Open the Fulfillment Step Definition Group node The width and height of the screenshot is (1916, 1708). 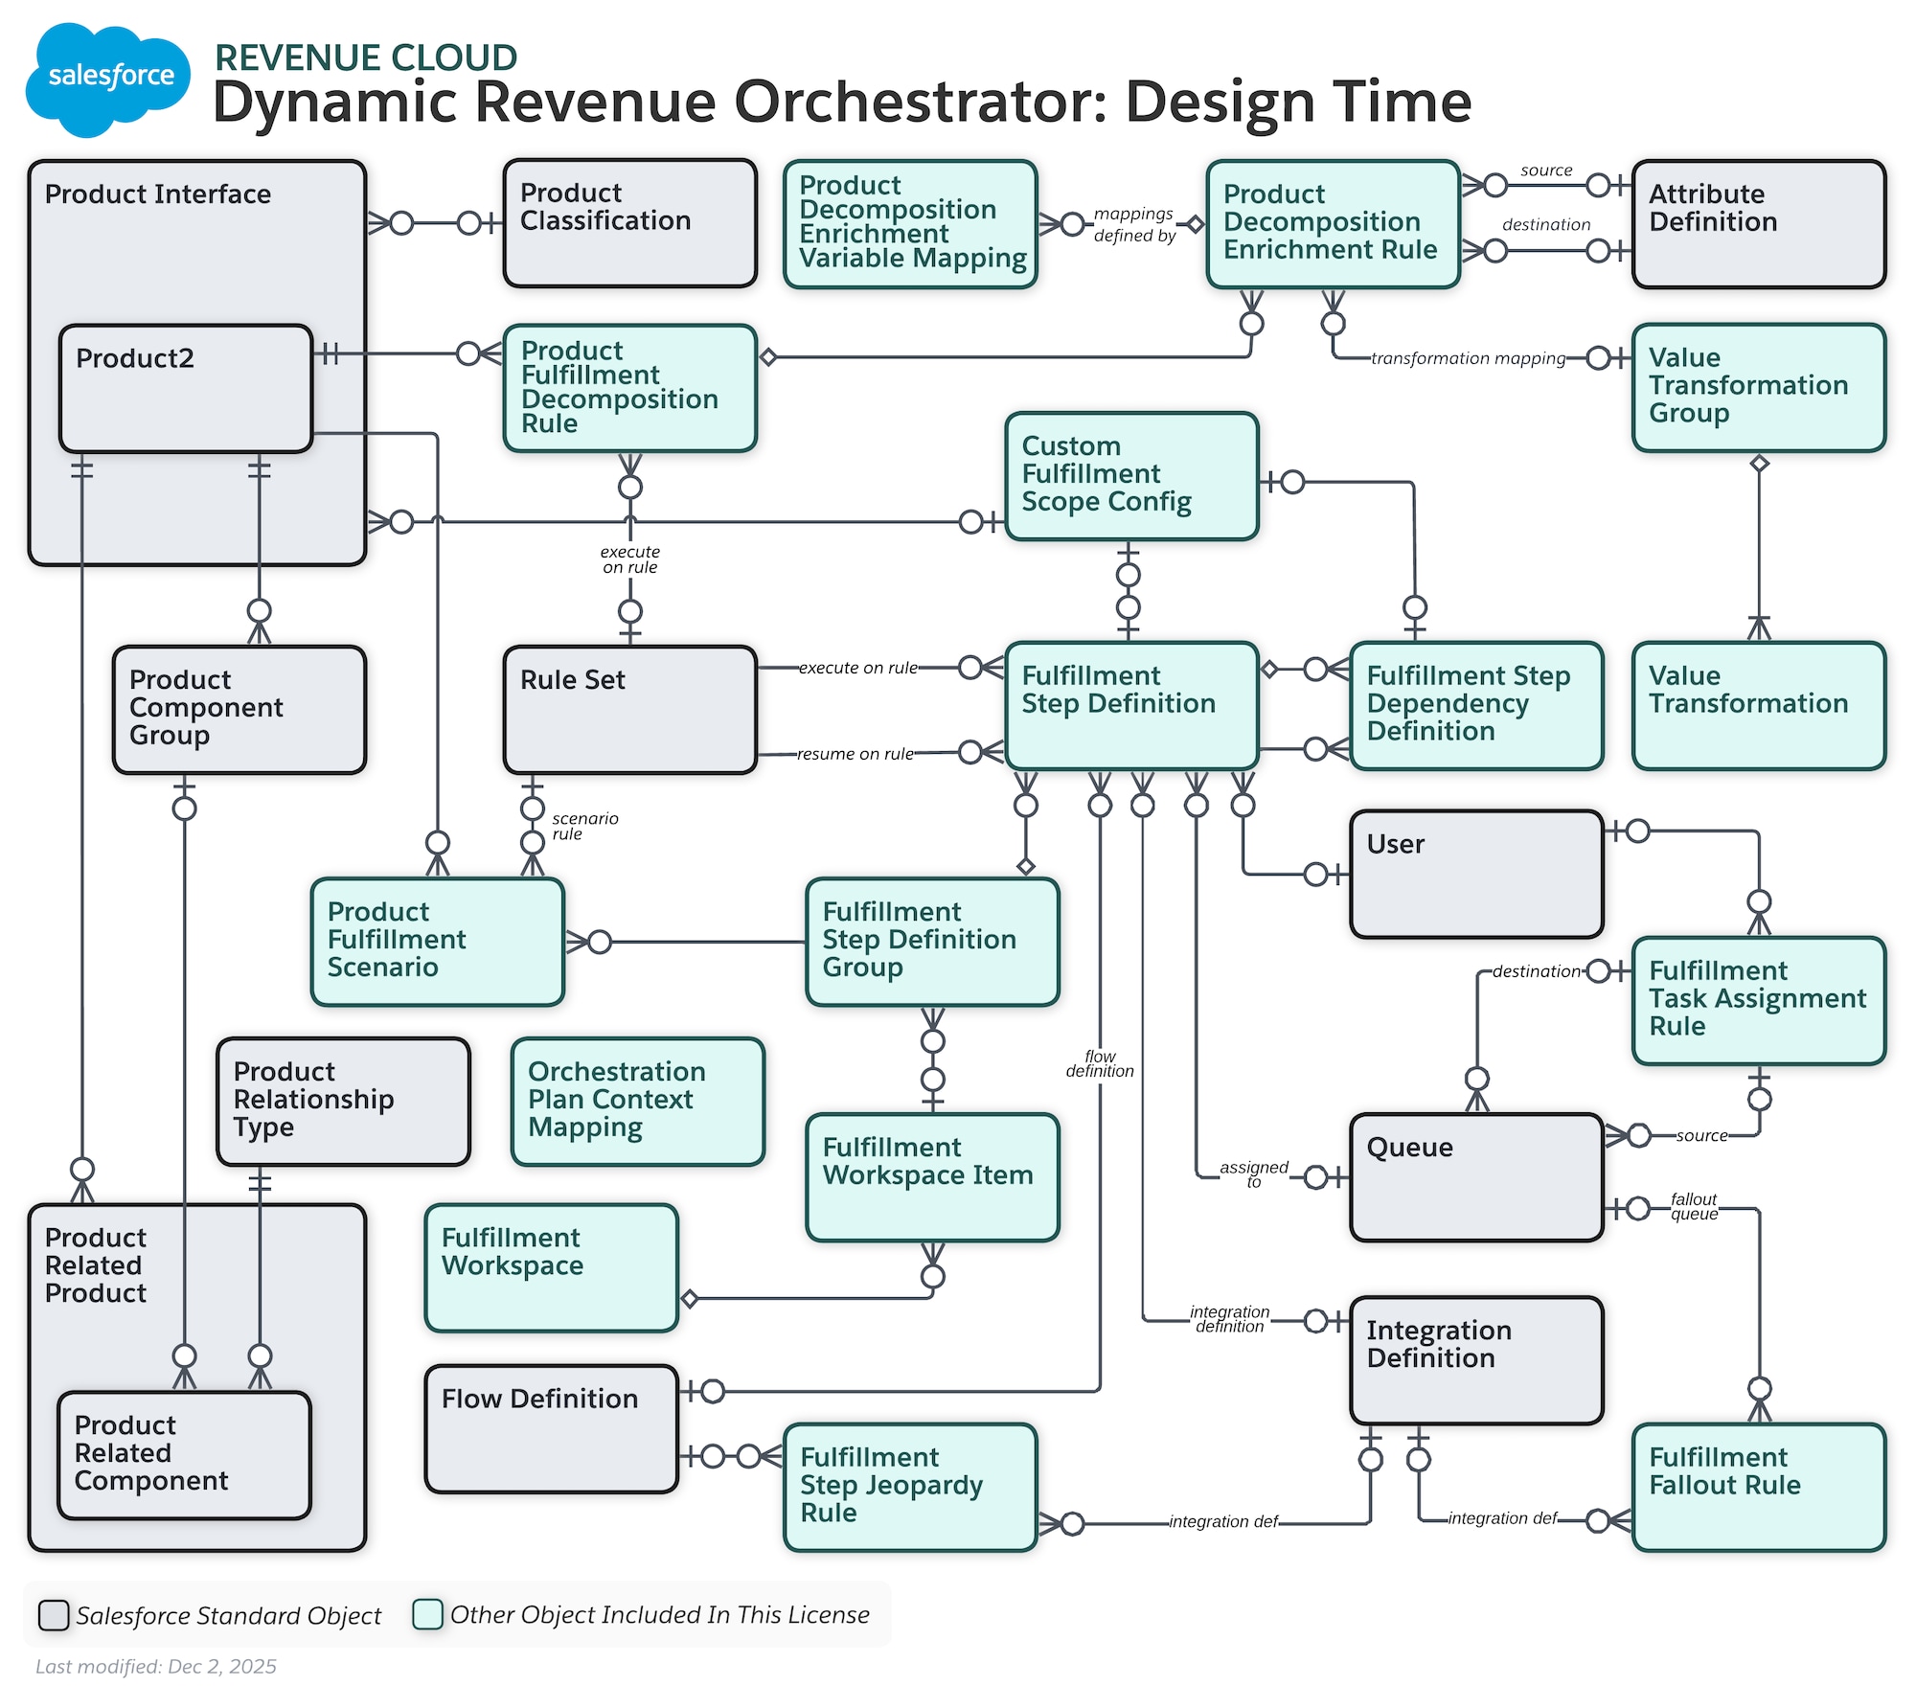coord(931,942)
